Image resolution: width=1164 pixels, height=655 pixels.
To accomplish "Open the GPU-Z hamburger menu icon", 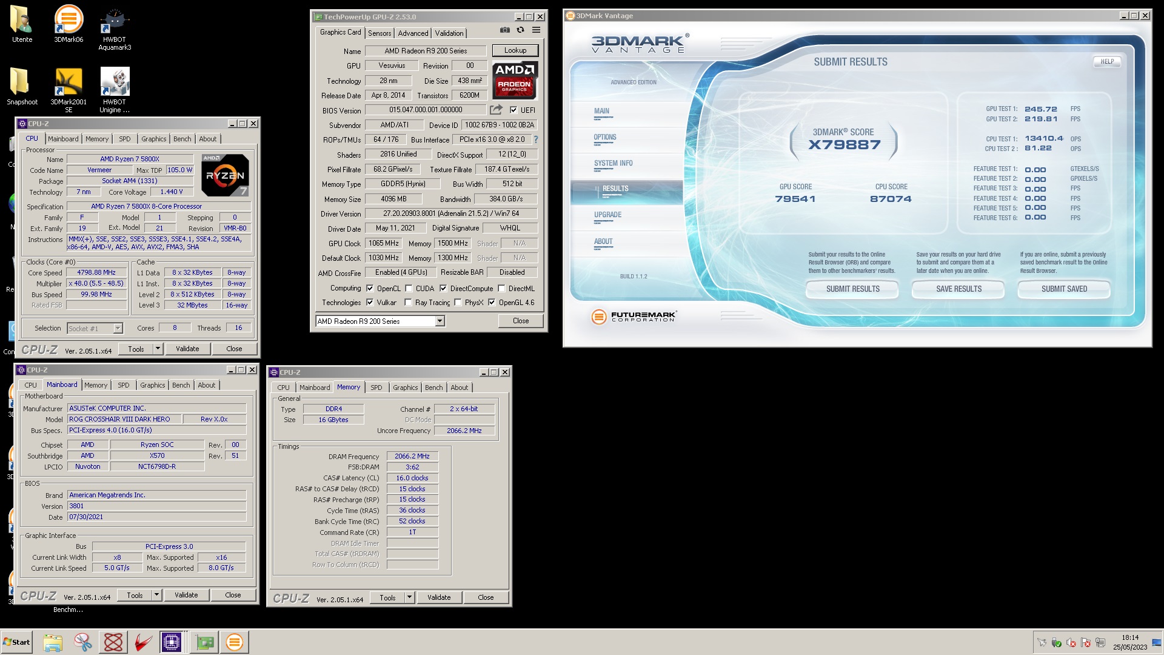I will 536,30.
